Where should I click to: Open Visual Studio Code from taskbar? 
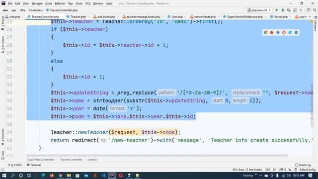103,176
